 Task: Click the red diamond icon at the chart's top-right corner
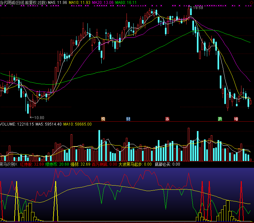pos(251,3)
